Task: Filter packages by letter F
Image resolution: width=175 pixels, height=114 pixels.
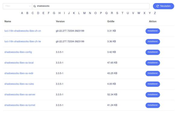Action: 49,13
